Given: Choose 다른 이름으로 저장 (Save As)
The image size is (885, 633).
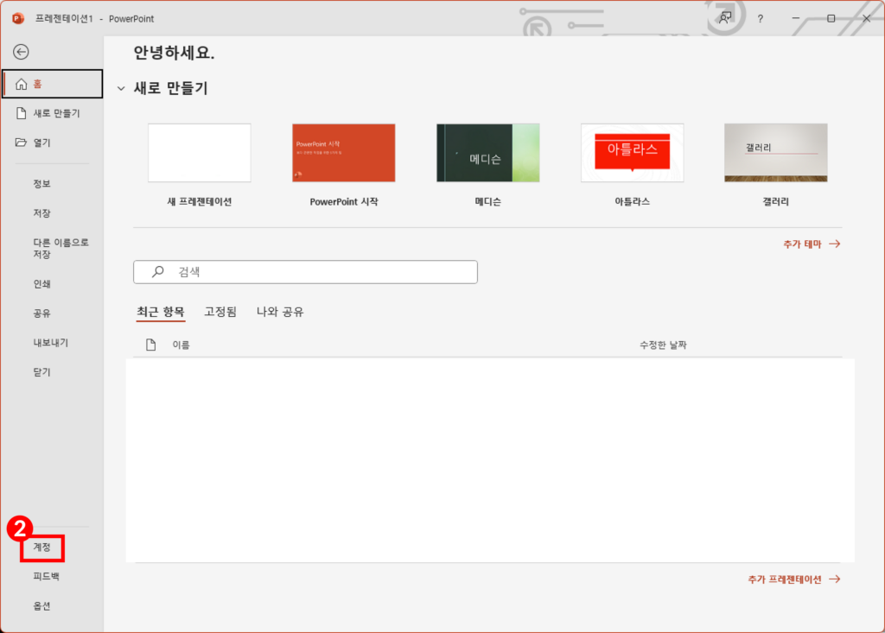Looking at the screenshot, I should [x=60, y=248].
